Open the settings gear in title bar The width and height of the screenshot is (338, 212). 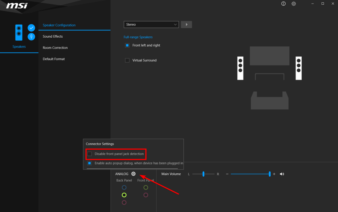293,4
